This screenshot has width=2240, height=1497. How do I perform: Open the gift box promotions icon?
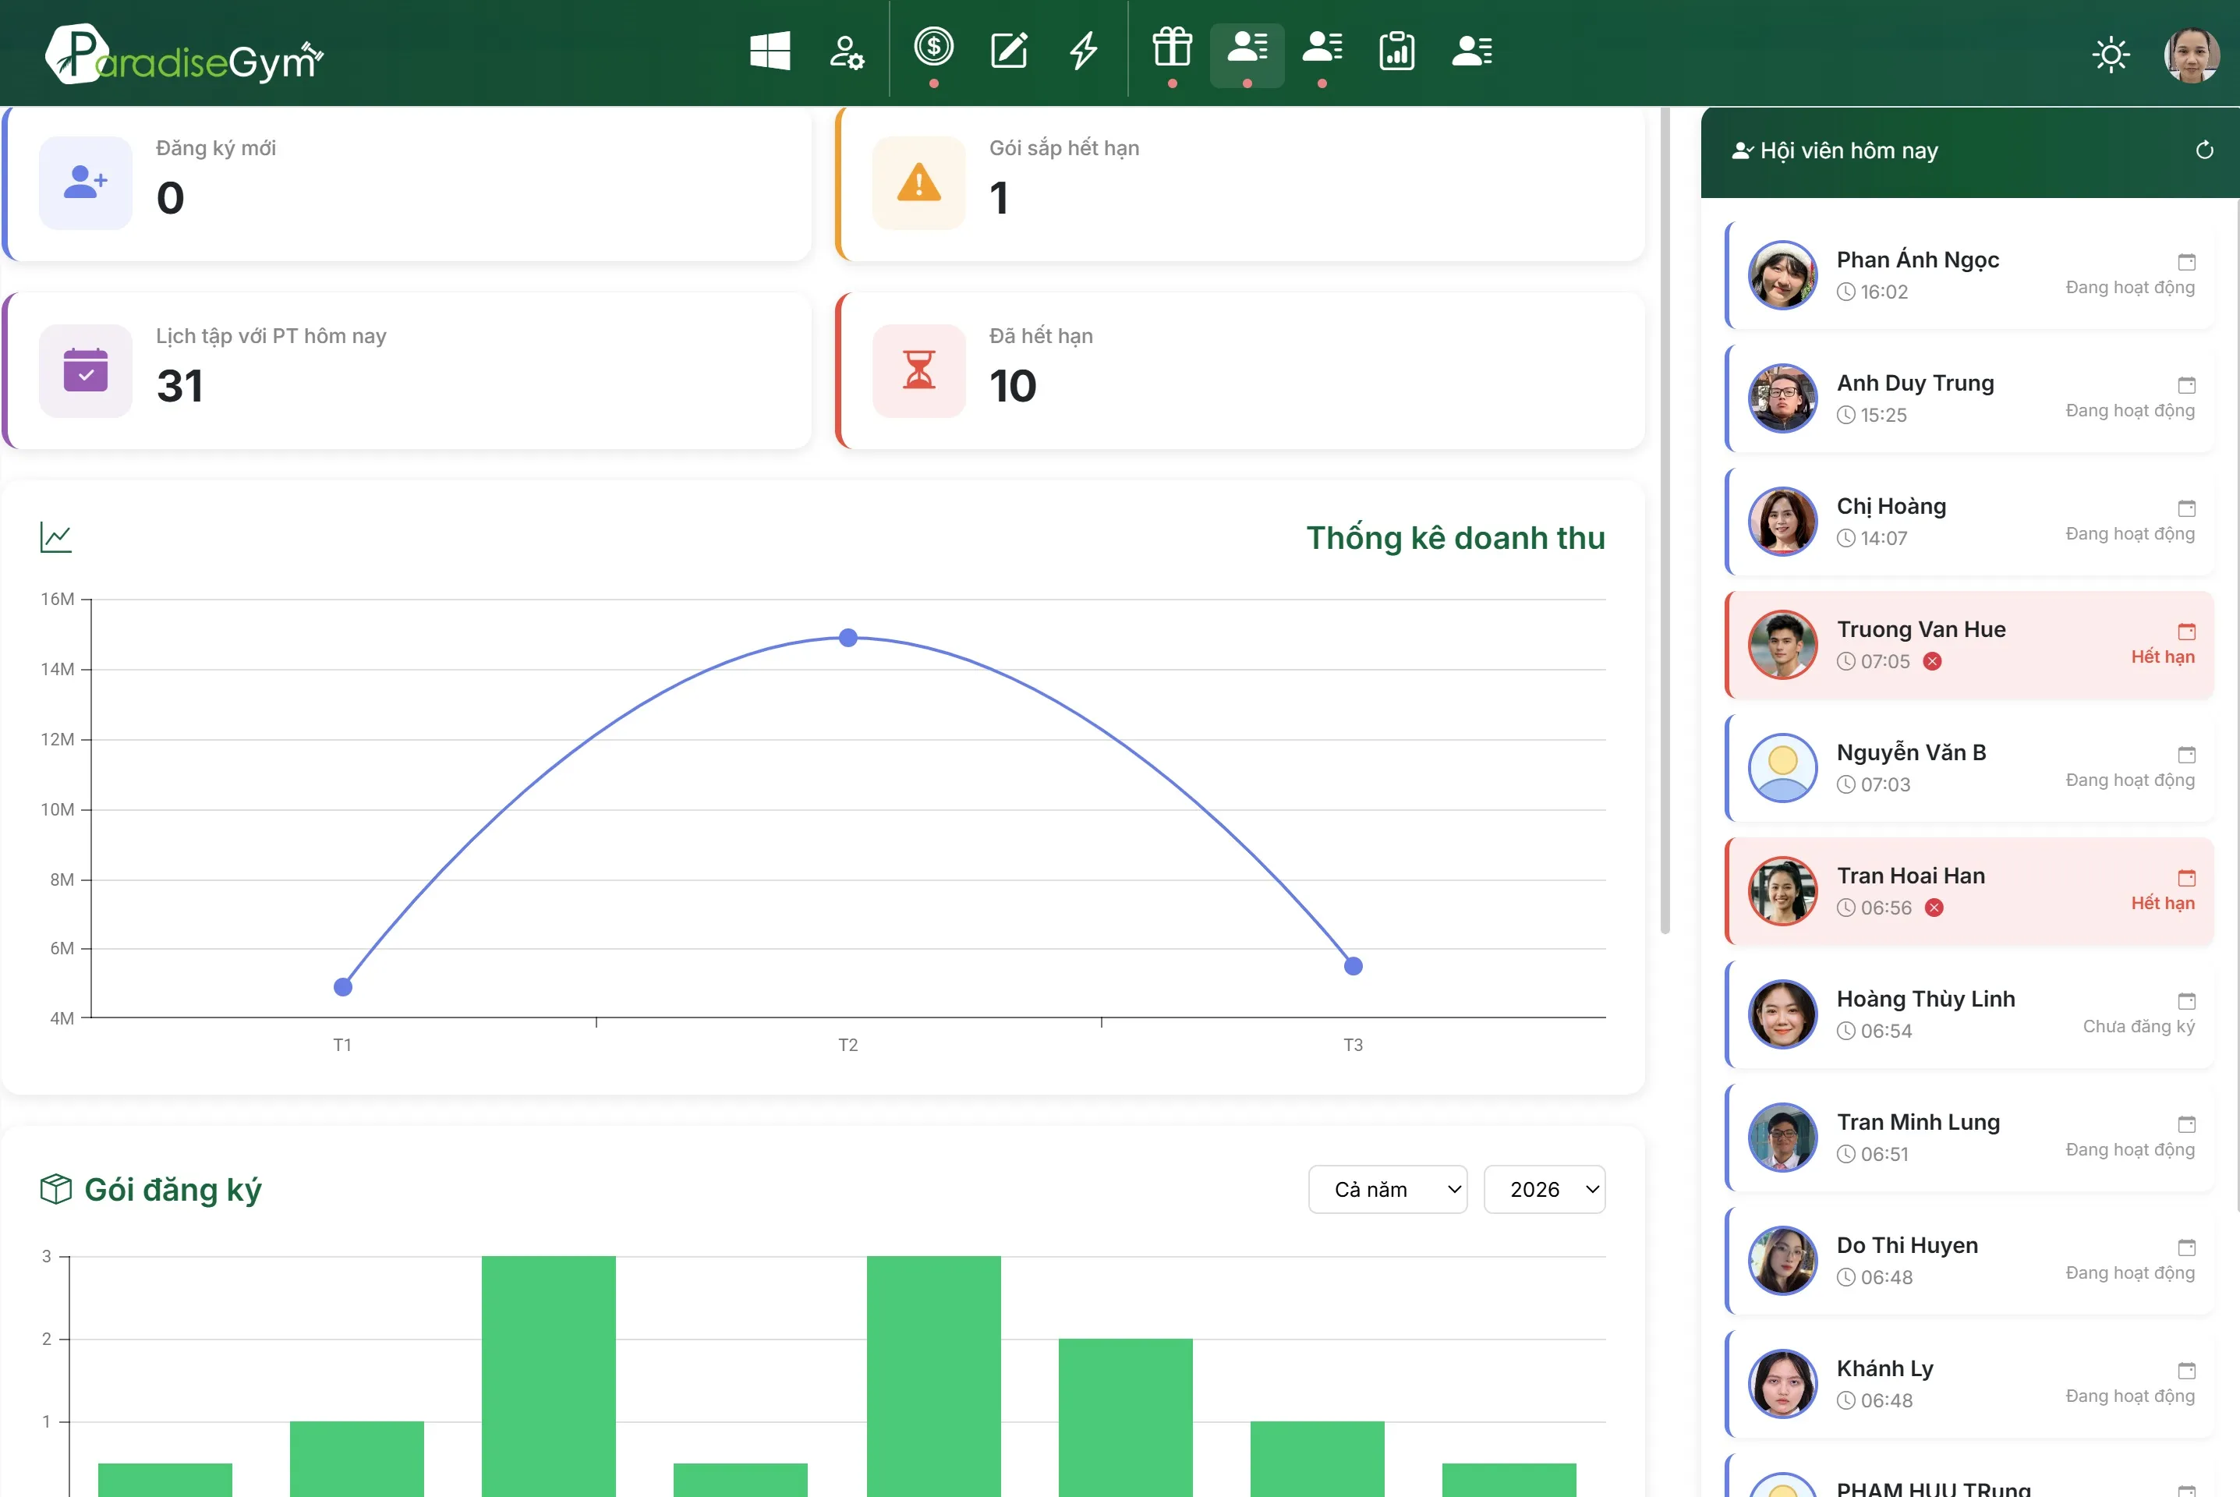(1172, 47)
